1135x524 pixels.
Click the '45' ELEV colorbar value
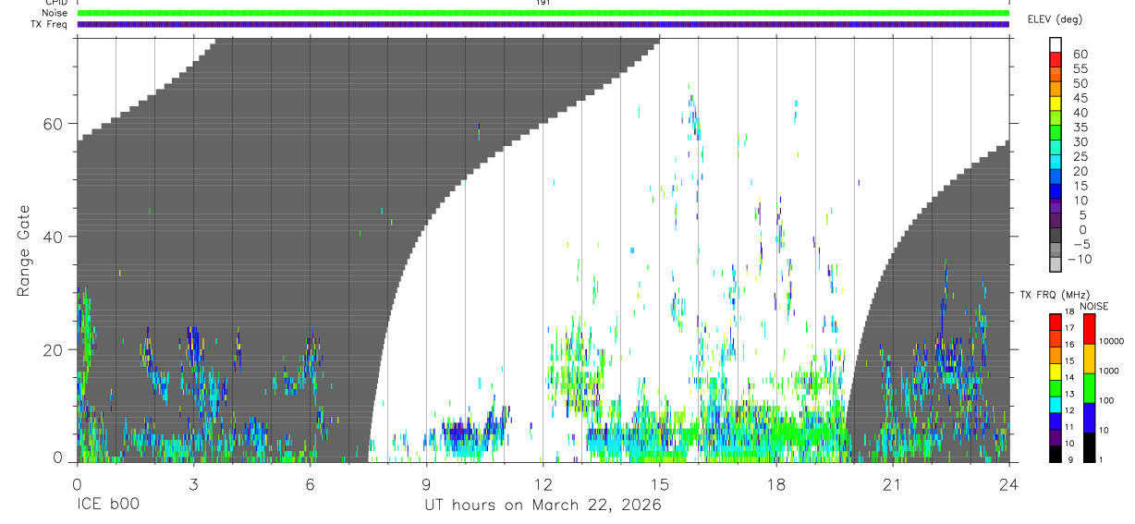coord(1080,98)
